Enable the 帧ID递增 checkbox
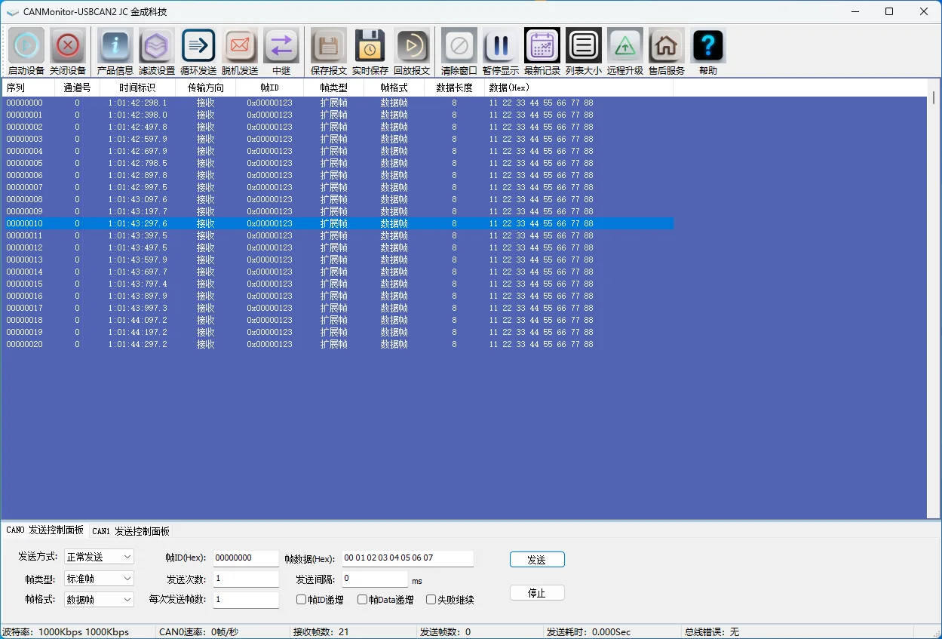942x639 pixels. coord(300,599)
